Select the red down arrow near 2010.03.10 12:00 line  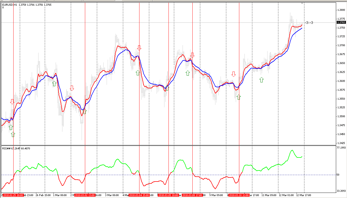coord(234,74)
